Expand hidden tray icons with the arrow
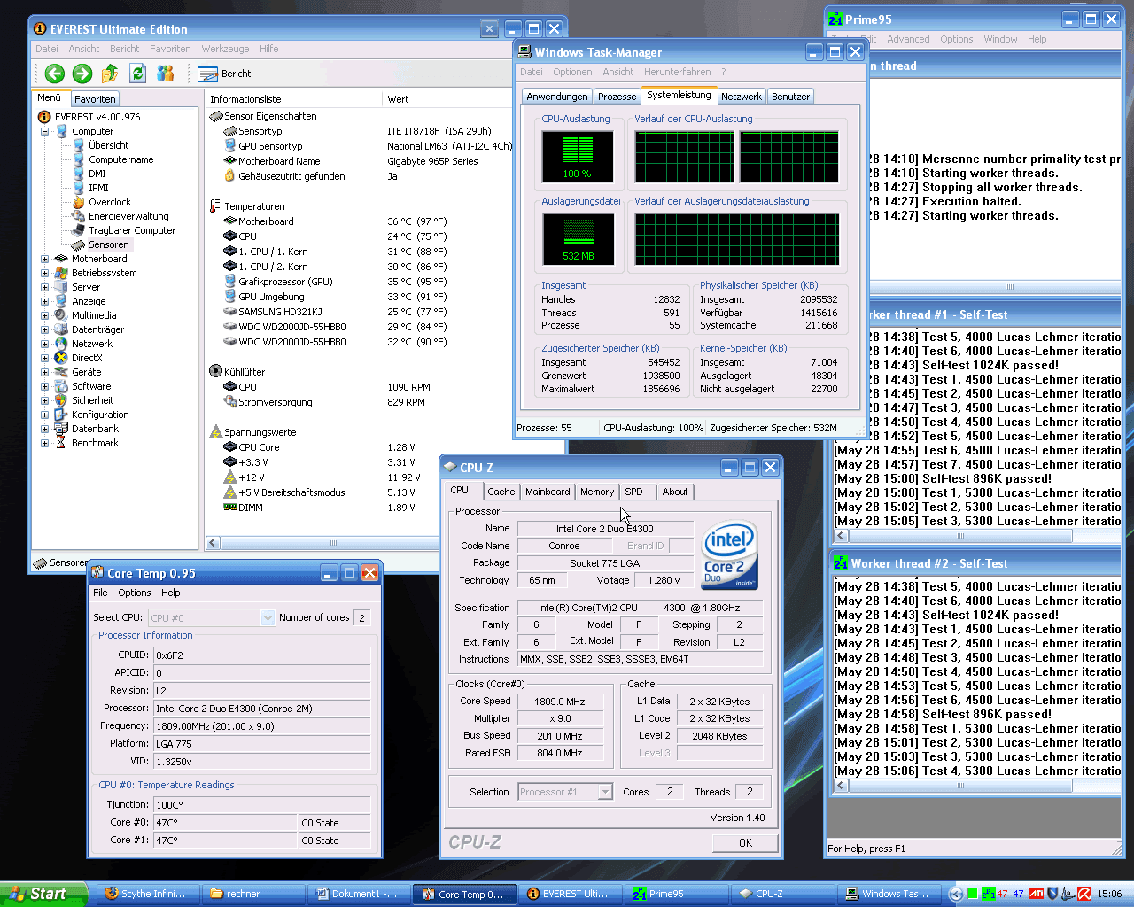Image resolution: width=1134 pixels, height=907 pixels. point(956,894)
